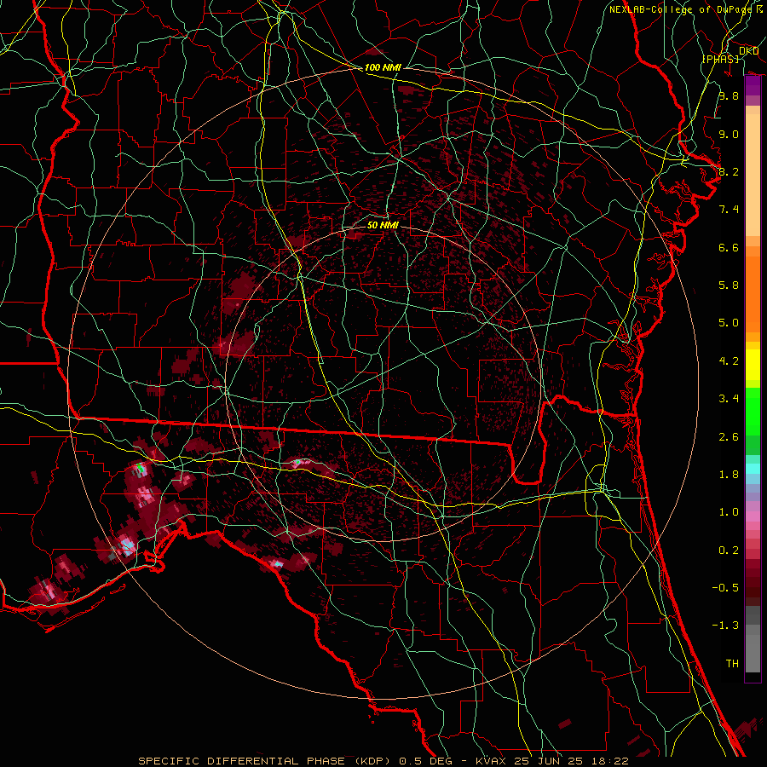This screenshot has height=767, width=767.
Task: Click the "TH" label on the scale
Action: 732,664
